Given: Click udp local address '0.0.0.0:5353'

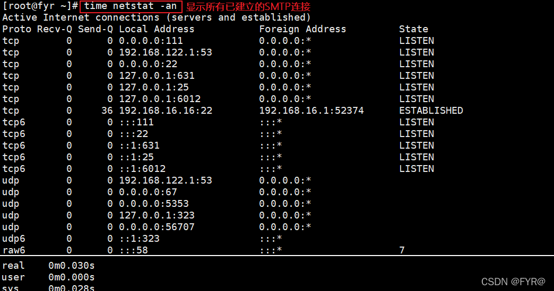Looking at the screenshot, I should (154, 204).
